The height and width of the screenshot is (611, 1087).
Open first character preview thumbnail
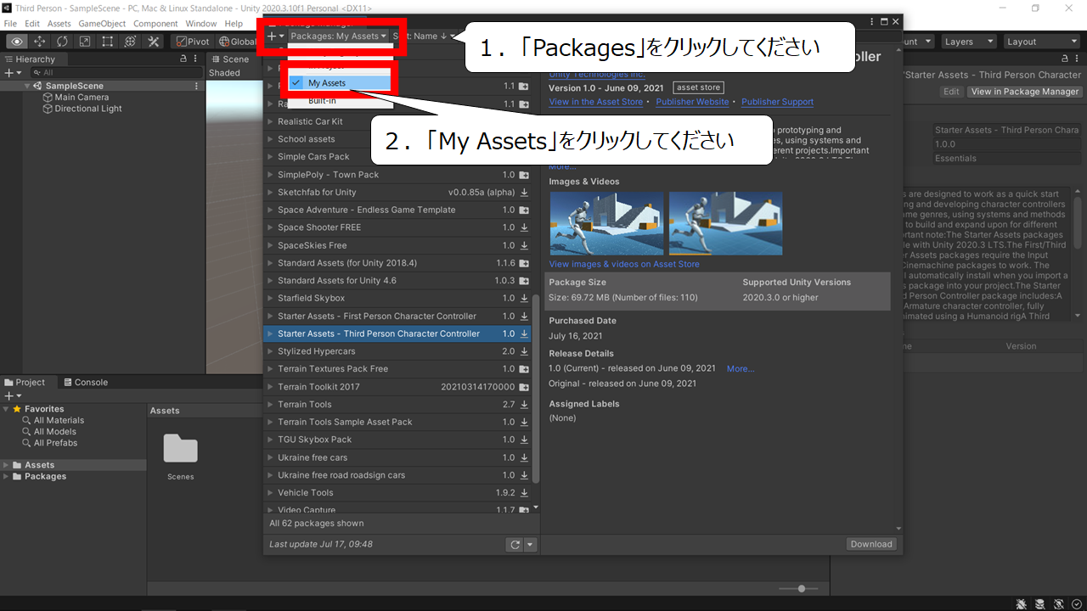[607, 223]
